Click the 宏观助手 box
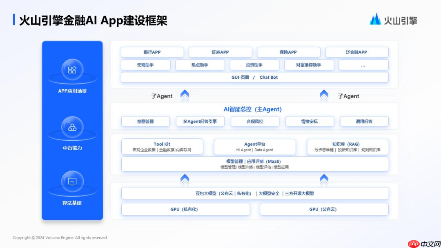441x248 pixels. [x=145, y=65]
